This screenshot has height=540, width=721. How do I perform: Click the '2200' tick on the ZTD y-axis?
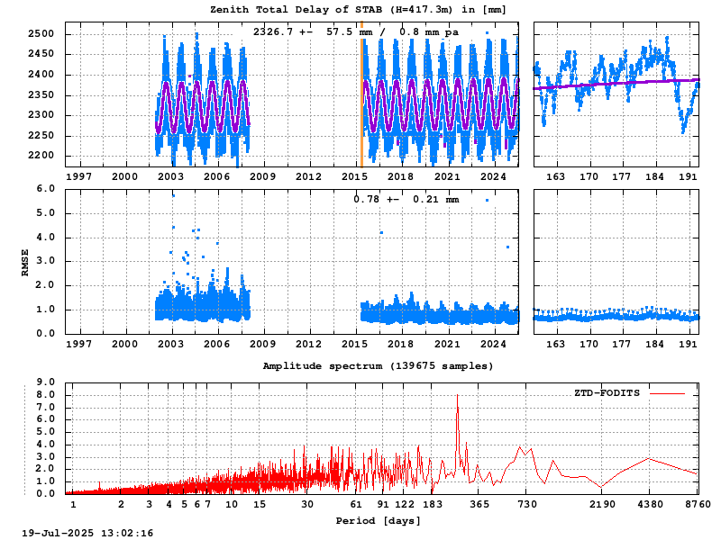tap(41, 156)
